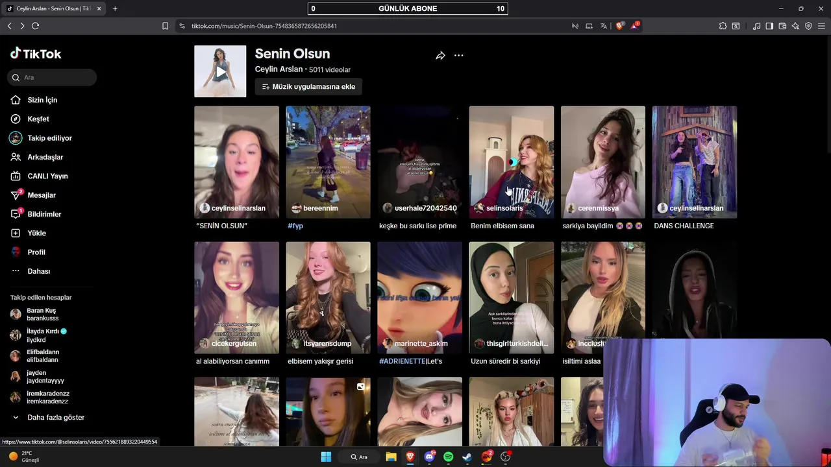The width and height of the screenshot is (831, 467).
Task: Open File Explorer from taskbar
Action: coord(391,457)
